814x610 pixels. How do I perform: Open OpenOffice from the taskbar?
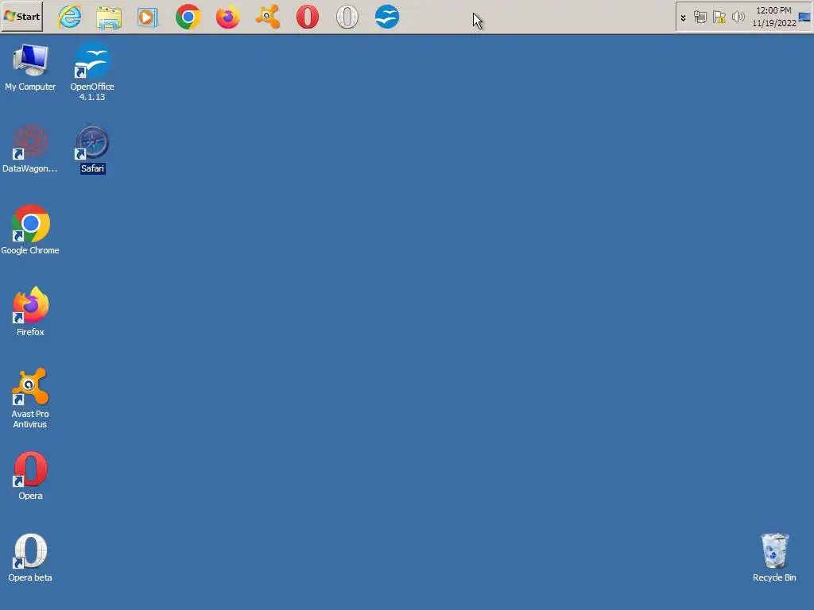coord(387,17)
